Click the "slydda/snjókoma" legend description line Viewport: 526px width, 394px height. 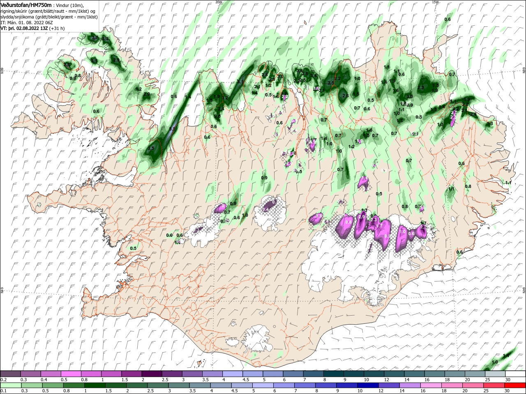click(x=49, y=17)
